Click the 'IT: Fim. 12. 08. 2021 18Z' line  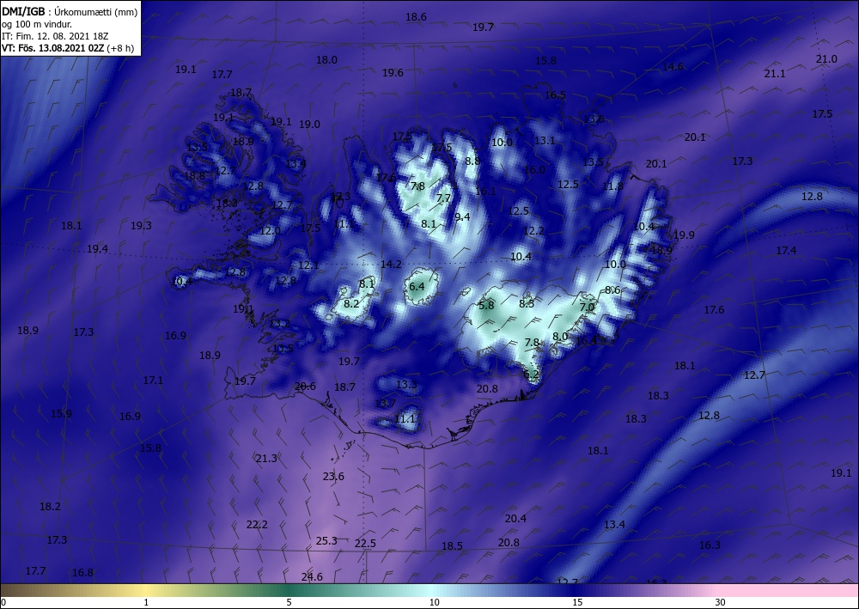point(55,36)
